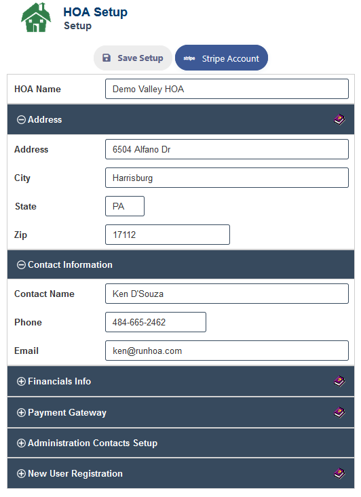Open the Stripe Account button
The height and width of the screenshot is (497, 361).
pyautogui.click(x=221, y=58)
